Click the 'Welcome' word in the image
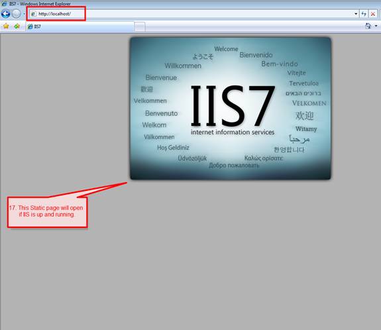The width and height of the screenshot is (381, 330). 226,49
